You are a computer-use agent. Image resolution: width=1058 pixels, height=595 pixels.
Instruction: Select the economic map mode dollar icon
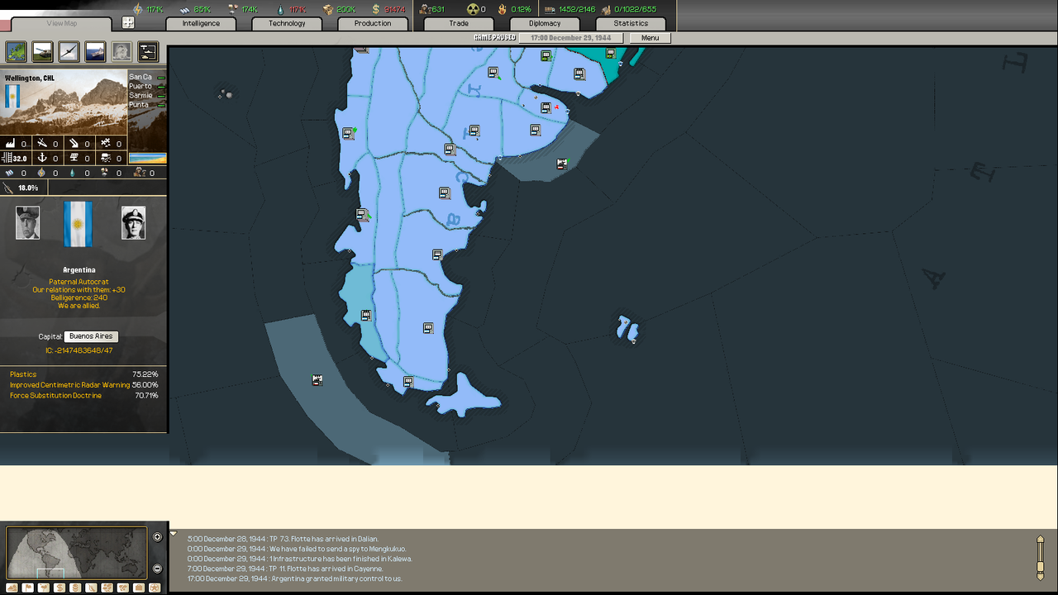coord(60,588)
